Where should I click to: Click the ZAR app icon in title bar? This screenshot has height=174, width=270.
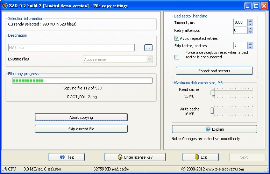pyautogui.click(x=5, y=6)
